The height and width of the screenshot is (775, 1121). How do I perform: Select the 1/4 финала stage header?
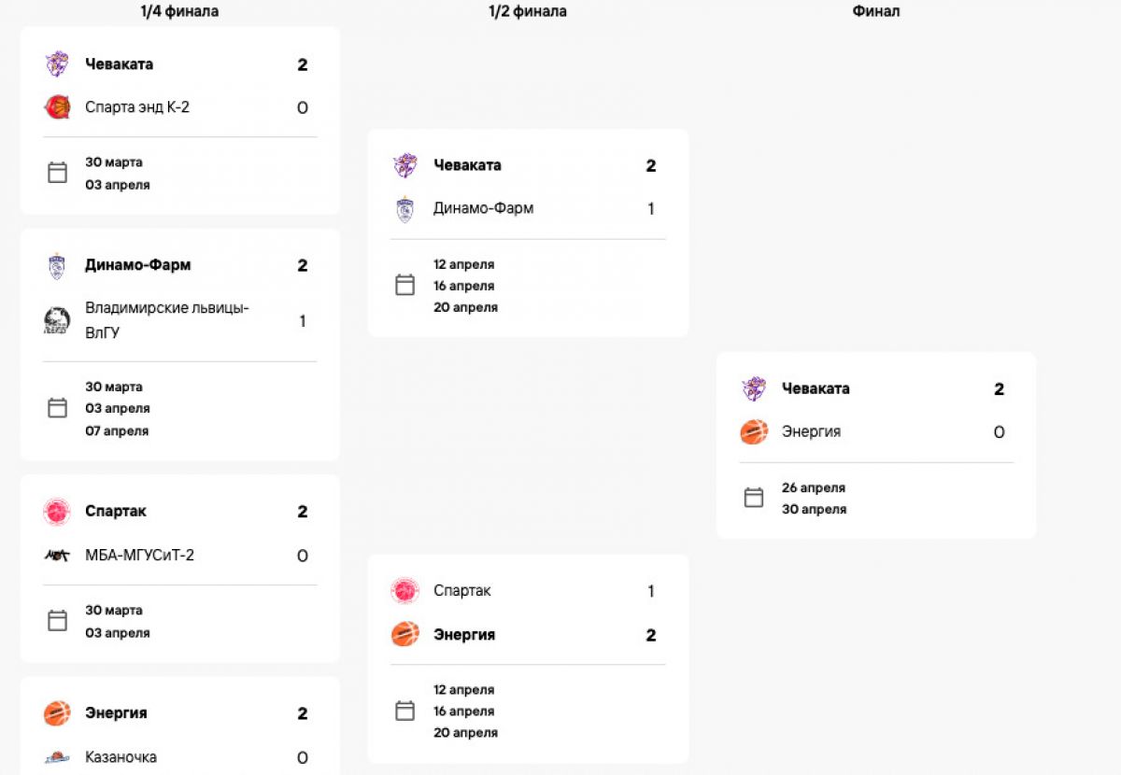(179, 11)
